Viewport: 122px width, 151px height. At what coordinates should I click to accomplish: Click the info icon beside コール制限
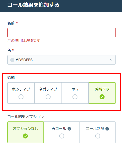pos(107,129)
